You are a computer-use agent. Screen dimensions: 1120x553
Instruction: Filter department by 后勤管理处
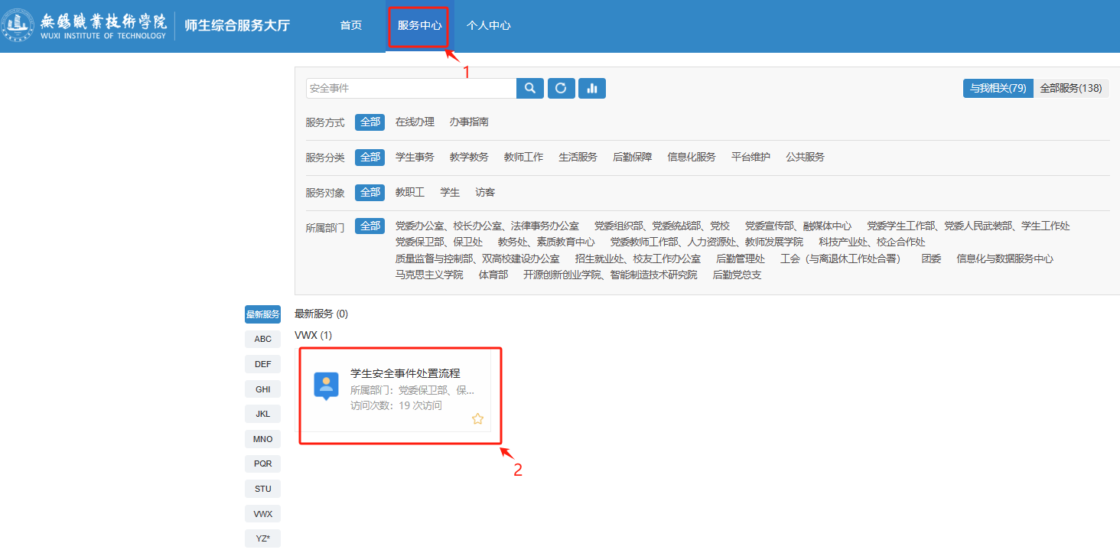740,259
